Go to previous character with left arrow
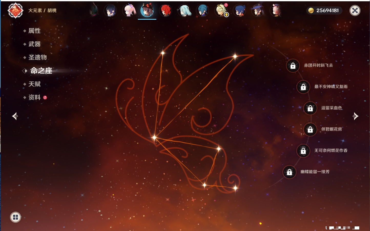This screenshot has width=370, height=231. click(x=15, y=116)
